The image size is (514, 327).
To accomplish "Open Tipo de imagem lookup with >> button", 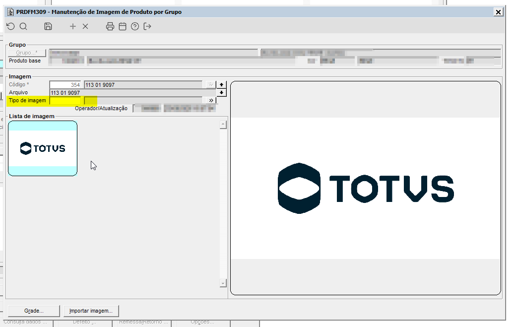I will pos(211,100).
